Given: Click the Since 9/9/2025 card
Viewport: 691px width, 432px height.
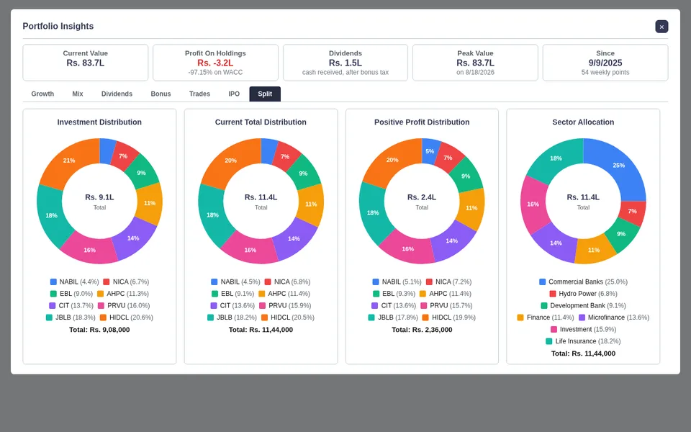Looking at the screenshot, I should click(605, 63).
